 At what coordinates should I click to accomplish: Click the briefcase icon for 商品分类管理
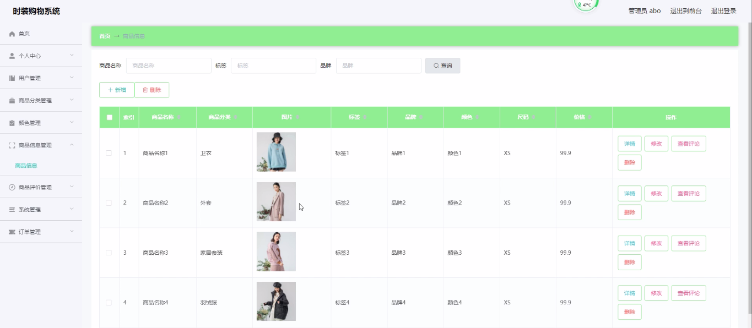[12, 101]
